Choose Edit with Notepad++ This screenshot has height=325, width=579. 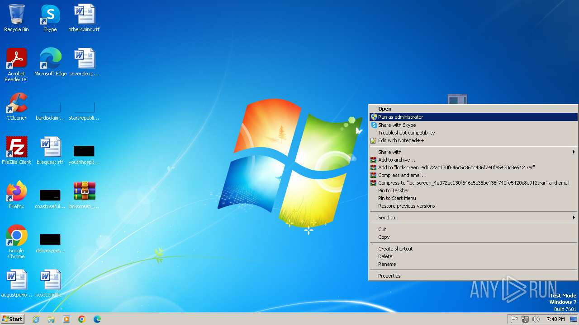pos(474,140)
